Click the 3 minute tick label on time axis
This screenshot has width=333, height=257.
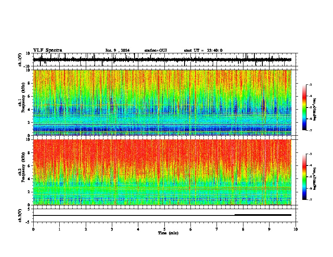coord(112,229)
